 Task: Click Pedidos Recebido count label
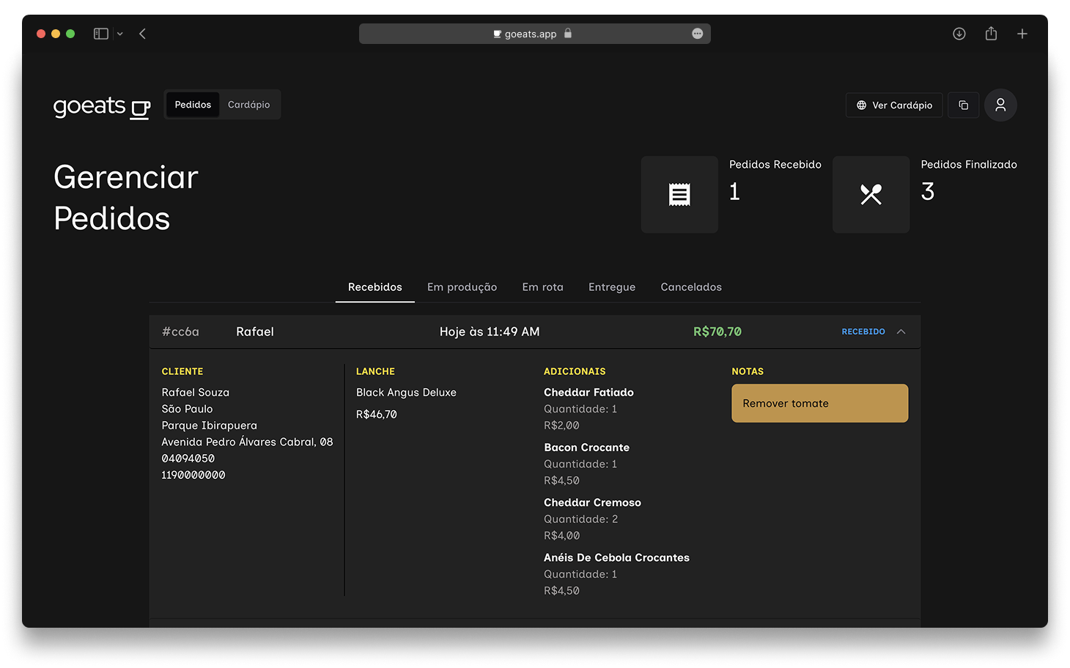click(x=775, y=165)
